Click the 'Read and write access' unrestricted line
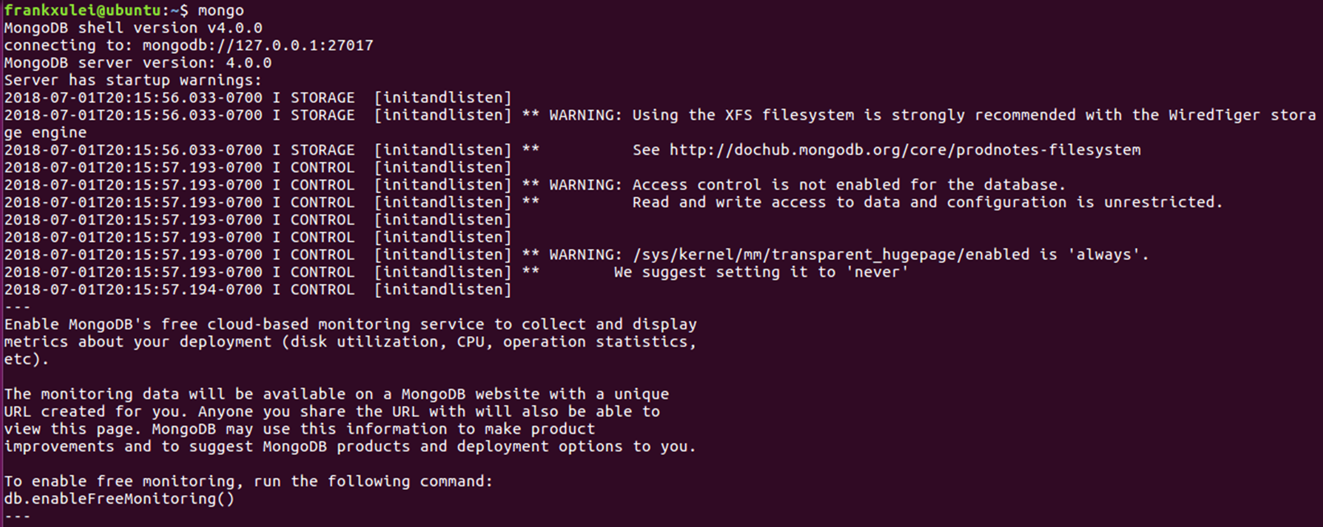Image resolution: width=1323 pixels, height=527 pixels. point(928,202)
